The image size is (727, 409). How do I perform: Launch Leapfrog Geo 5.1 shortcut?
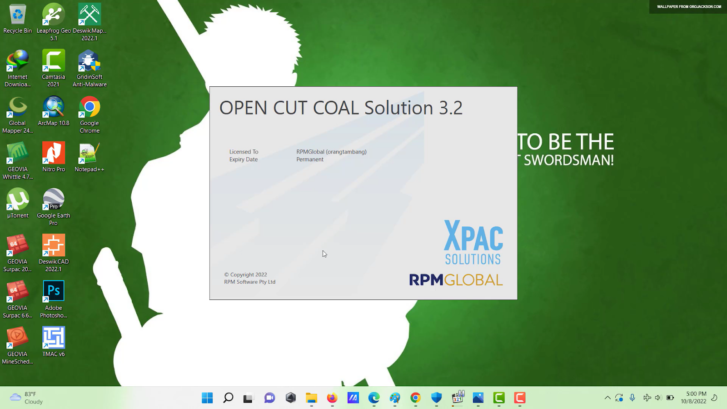pyautogui.click(x=54, y=22)
